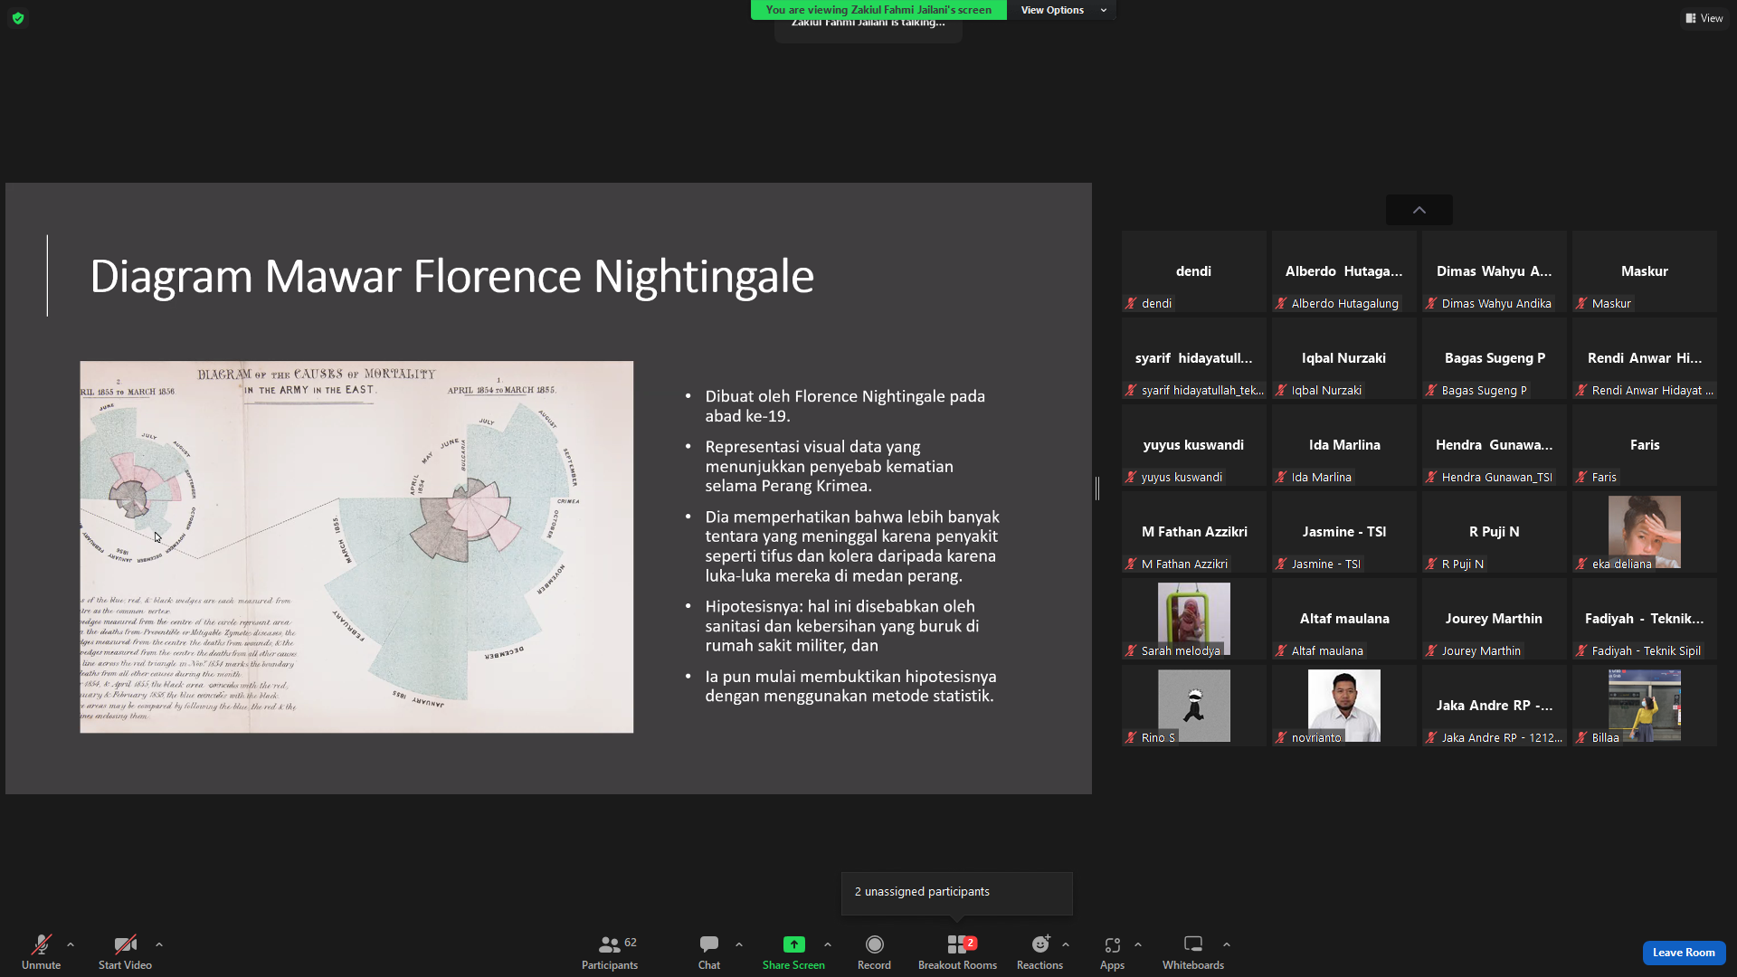Open Breakout Rooms

957,952
